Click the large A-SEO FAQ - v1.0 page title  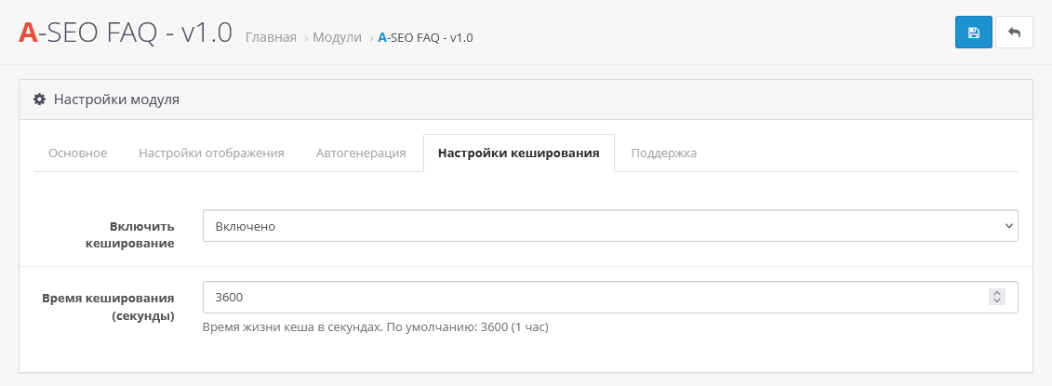point(126,33)
